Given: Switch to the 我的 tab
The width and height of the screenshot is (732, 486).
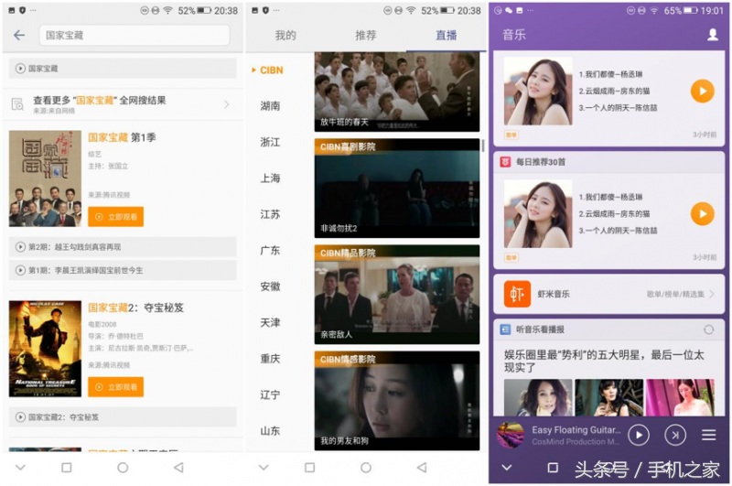Looking at the screenshot, I should point(285,36).
